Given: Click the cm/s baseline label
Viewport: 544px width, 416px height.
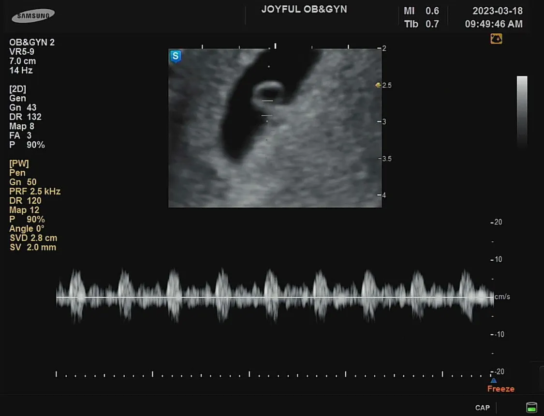Looking at the screenshot, I should (502, 297).
